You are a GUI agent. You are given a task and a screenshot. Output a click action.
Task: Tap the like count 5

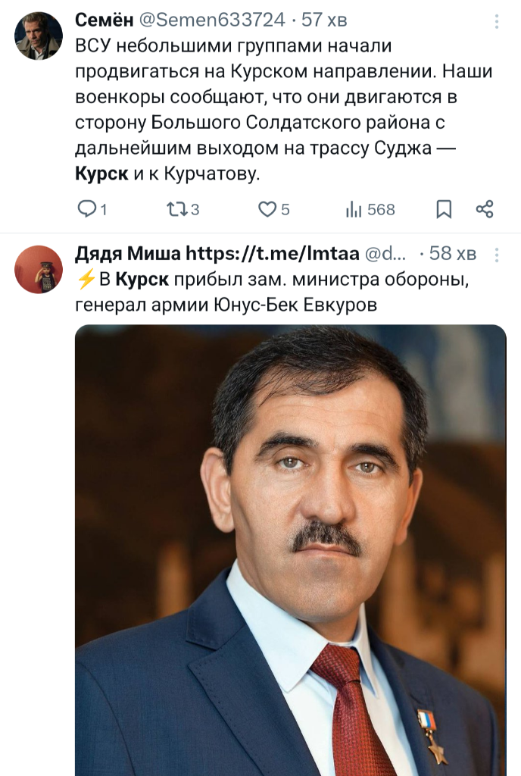(x=285, y=210)
